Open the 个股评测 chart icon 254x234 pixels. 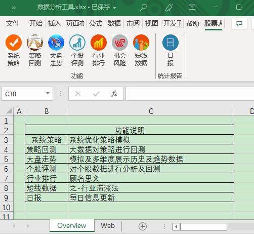click(77, 50)
